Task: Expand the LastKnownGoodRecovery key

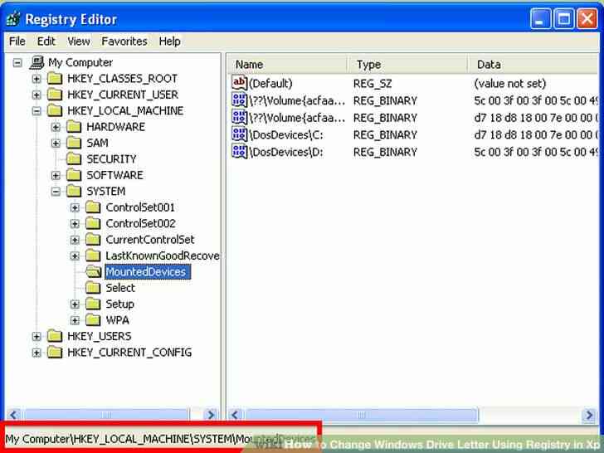Action: [x=75, y=256]
